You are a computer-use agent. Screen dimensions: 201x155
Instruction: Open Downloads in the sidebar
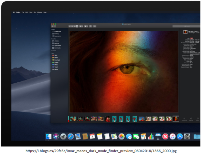pyautogui.click(x=57, y=48)
